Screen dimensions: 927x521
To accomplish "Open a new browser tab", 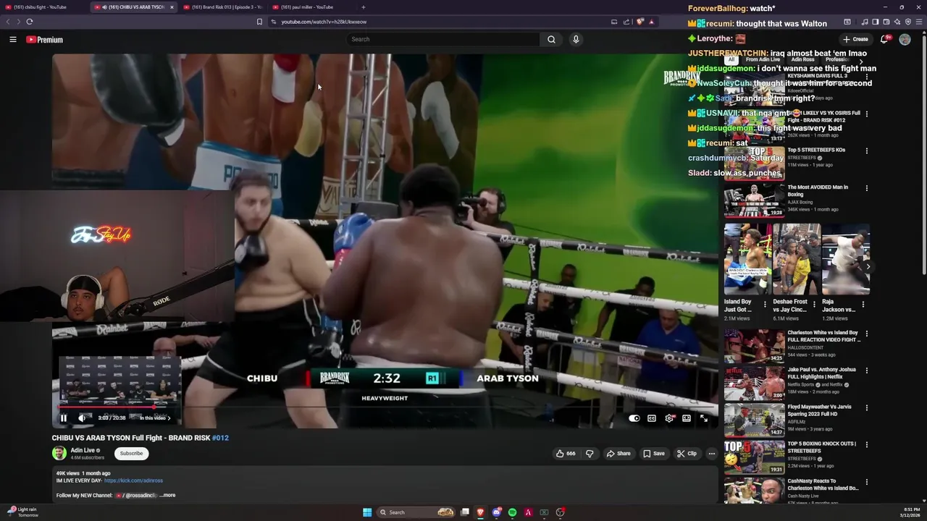I will pos(364,7).
